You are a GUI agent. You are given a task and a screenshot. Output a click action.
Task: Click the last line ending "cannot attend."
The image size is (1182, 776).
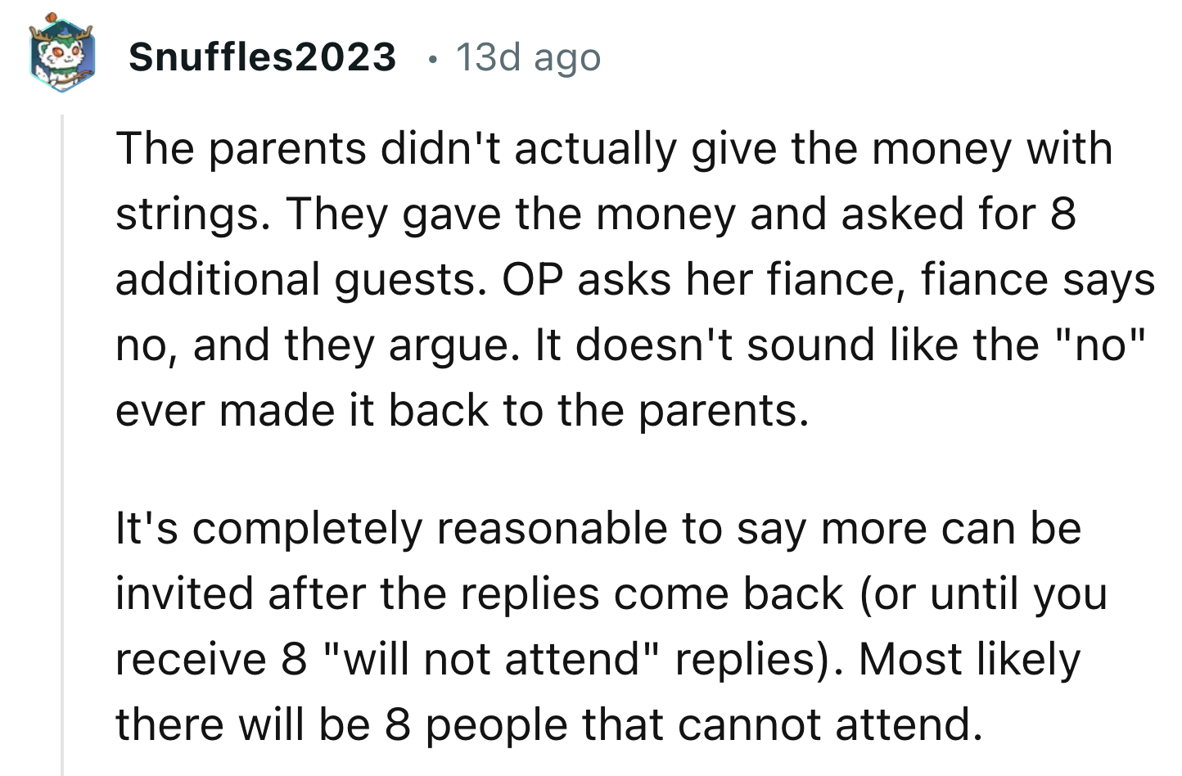(548, 725)
